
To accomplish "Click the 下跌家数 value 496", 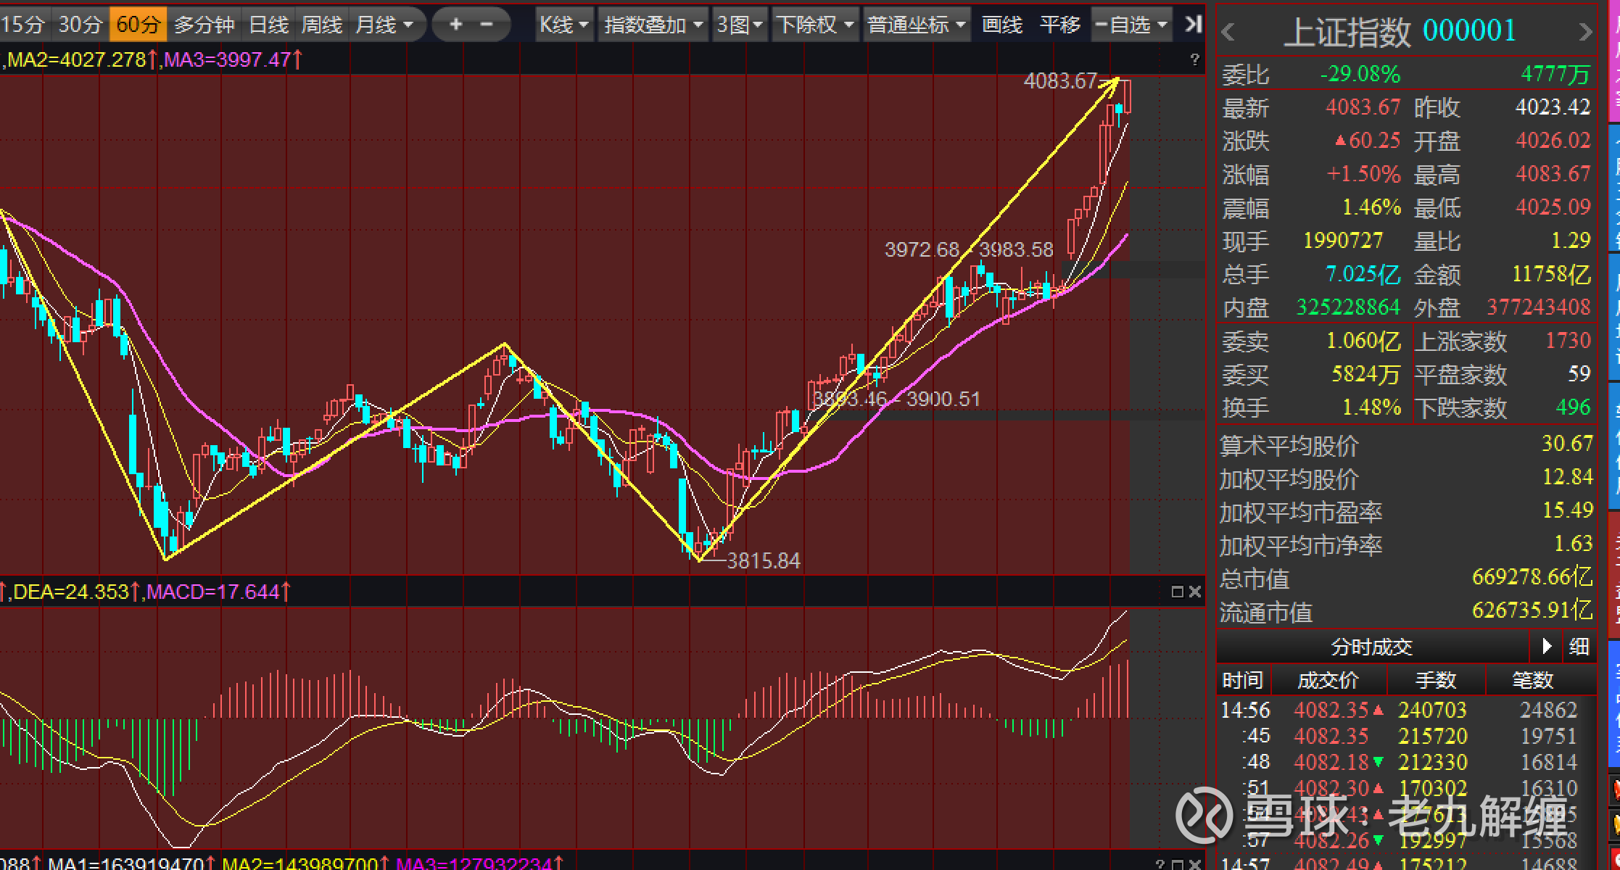I will (1573, 407).
